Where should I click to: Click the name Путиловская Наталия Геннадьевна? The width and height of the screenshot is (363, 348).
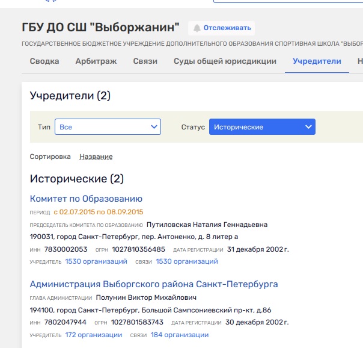coord(207,225)
